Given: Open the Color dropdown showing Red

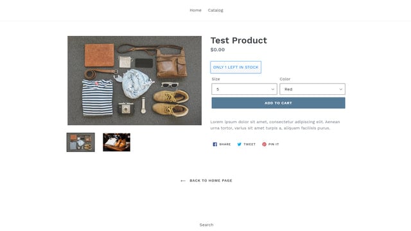Looking at the screenshot, I should (313, 89).
